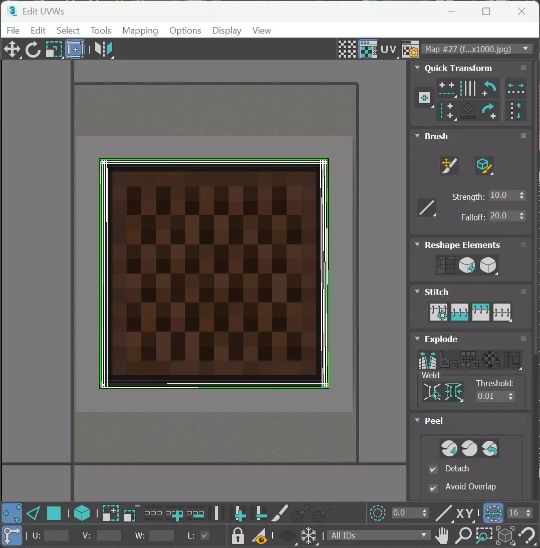The width and height of the screenshot is (540, 548).
Task: Click the UV coordinate display button
Action: point(389,49)
